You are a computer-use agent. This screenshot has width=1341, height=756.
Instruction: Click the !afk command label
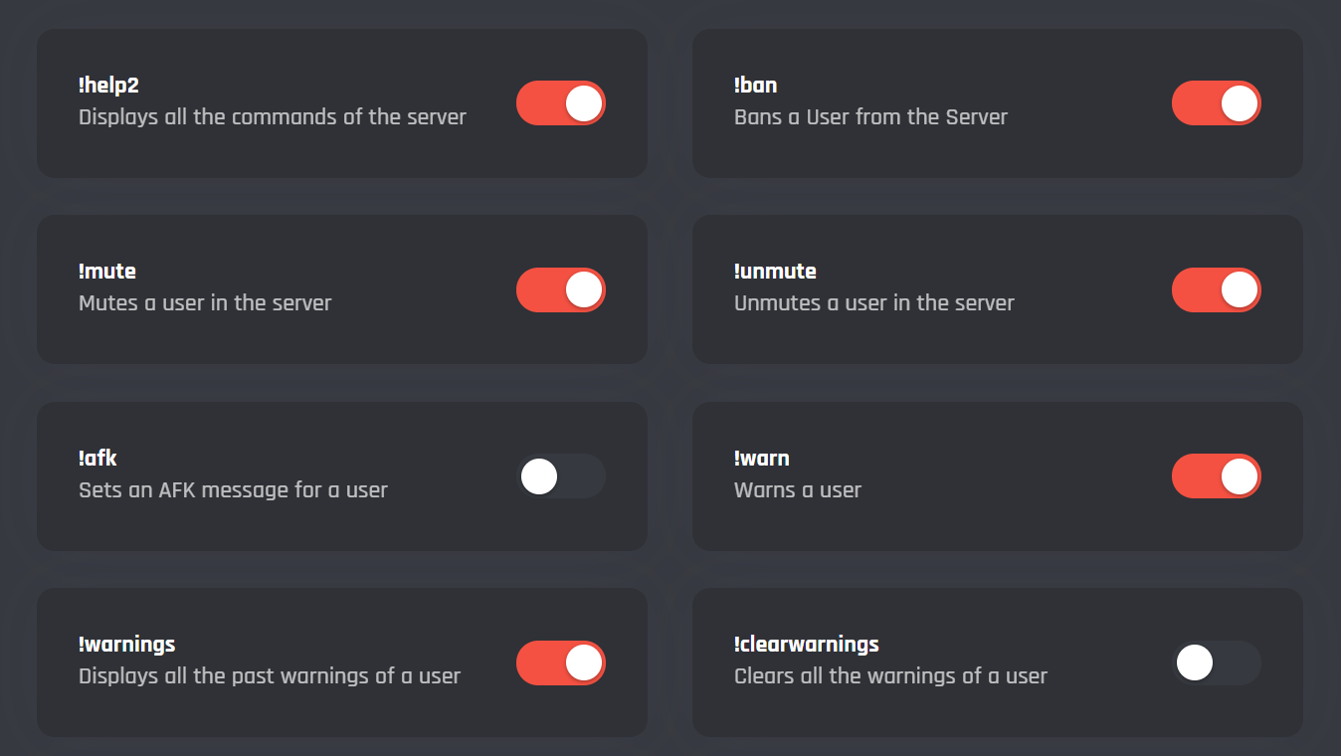pos(96,459)
